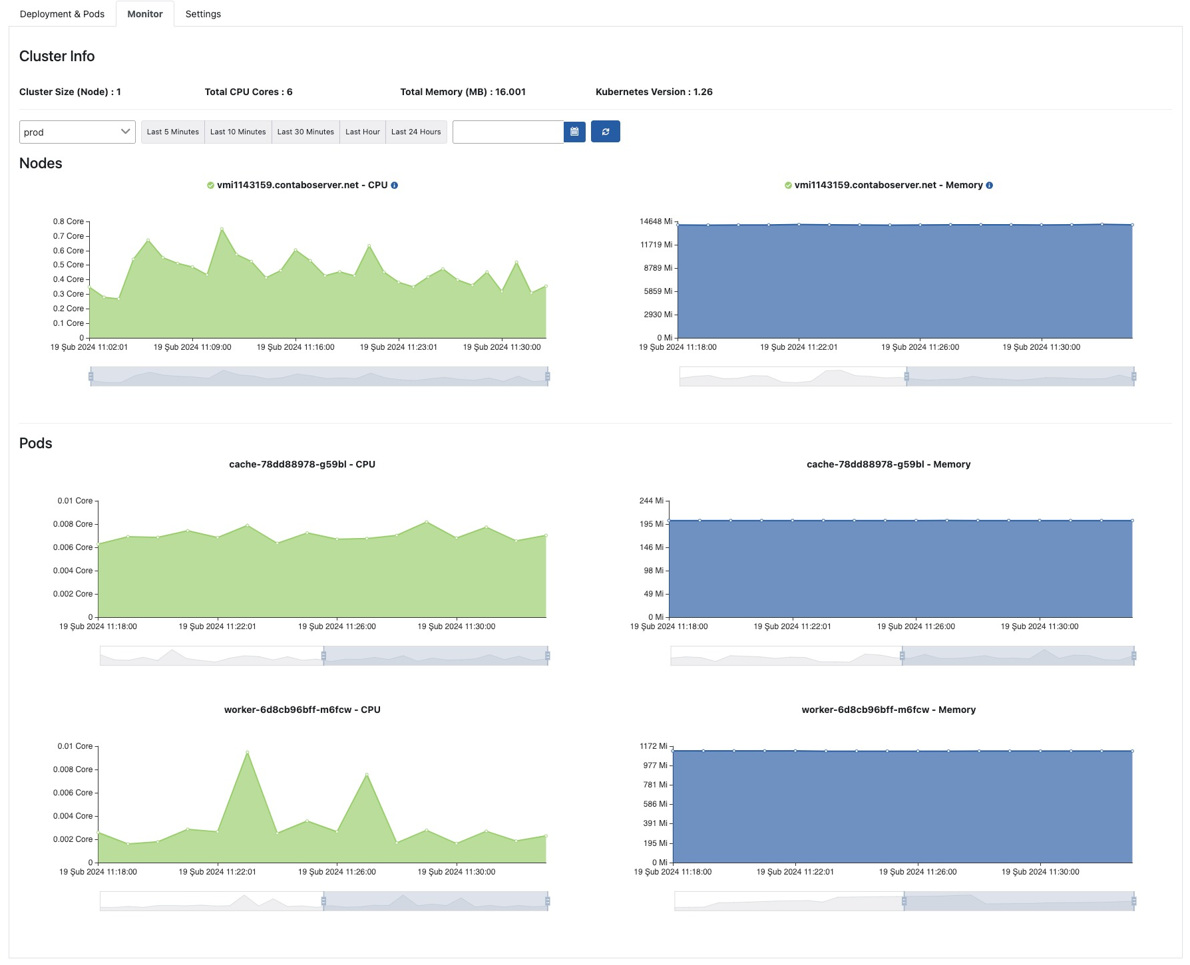The height and width of the screenshot is (965, 1190).
Task: Click the peak point on worker CPU chart
Action: click(248, 752)
